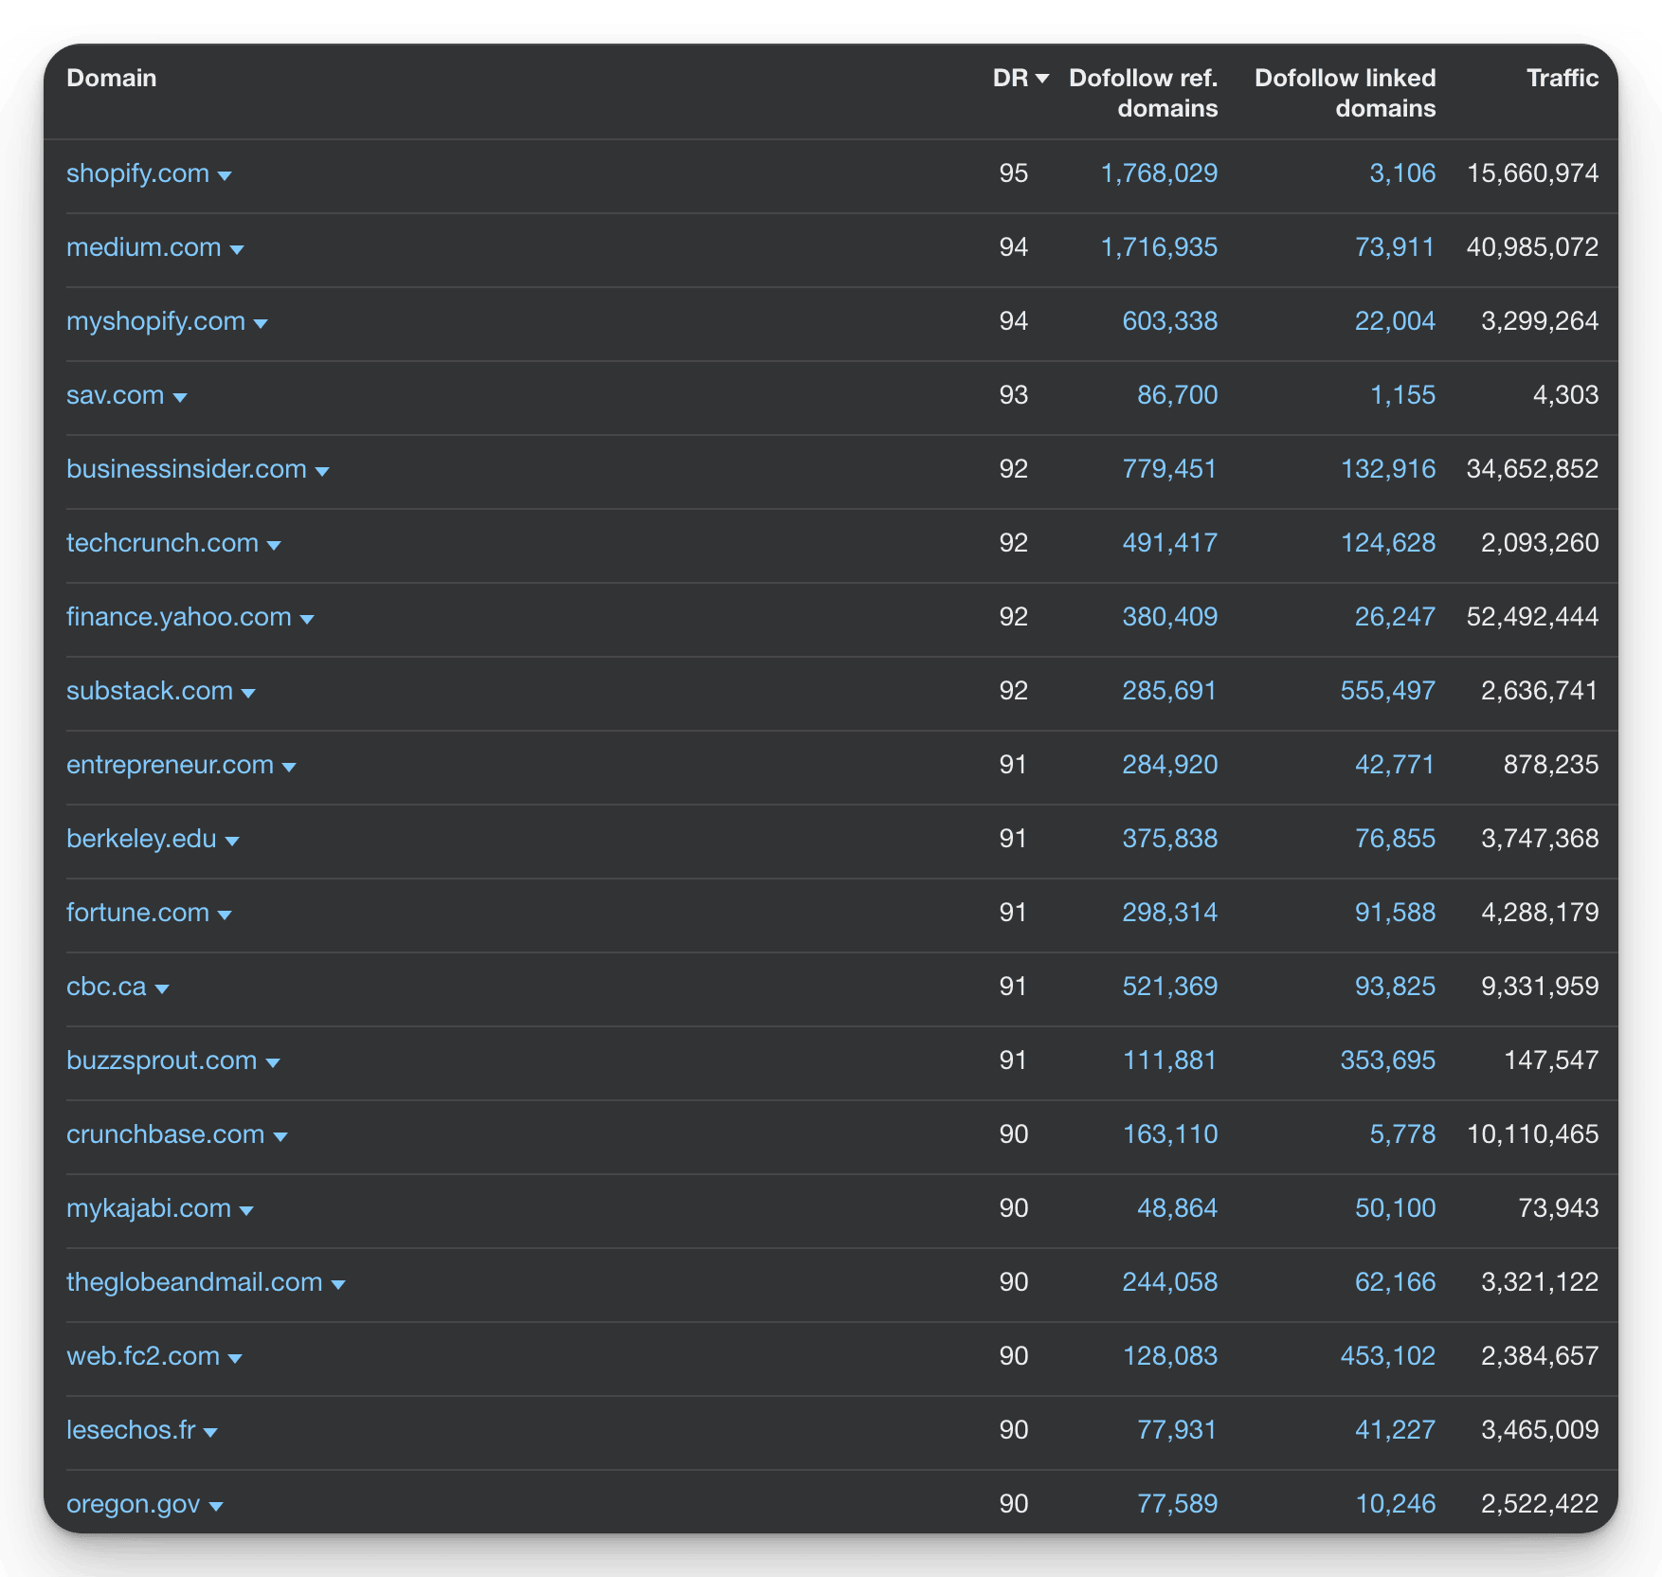
Task: Expand dropdown arrow next to oregon.gov
Action: (x=215, y=1507)
